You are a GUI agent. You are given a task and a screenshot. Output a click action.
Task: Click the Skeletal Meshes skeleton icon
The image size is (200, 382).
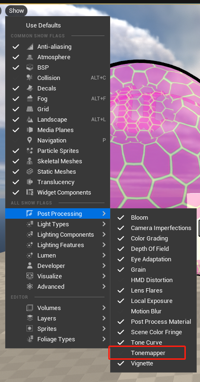pos(30,161)
